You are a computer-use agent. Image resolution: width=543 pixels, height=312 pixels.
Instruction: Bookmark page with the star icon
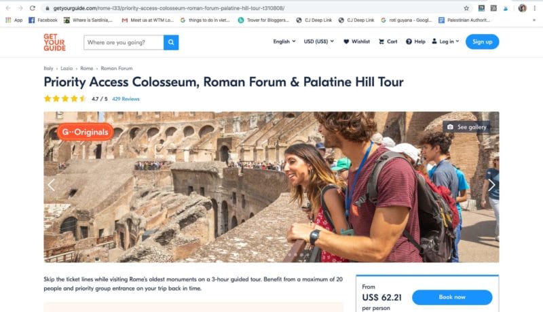click(x=466, y=8)
